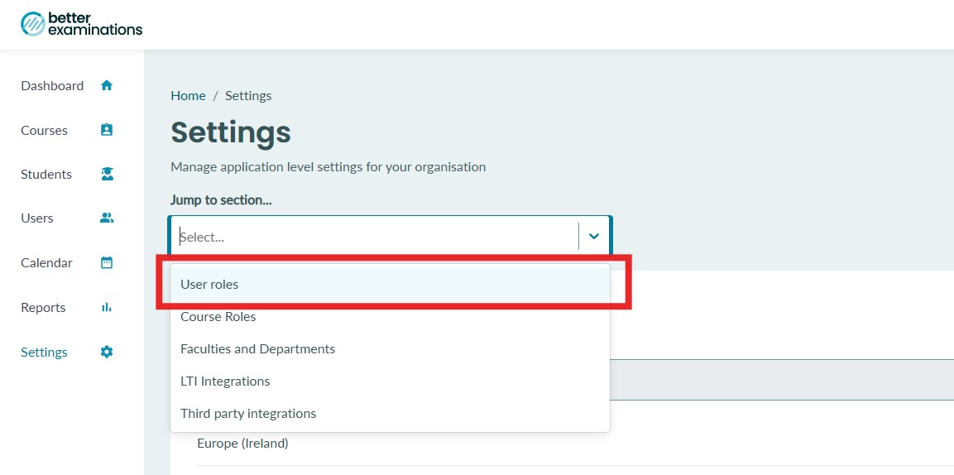Focus the Select... search input field

coord(374,237)
